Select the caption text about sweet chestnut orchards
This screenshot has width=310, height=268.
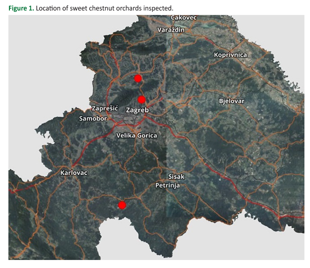click(104, 8)
